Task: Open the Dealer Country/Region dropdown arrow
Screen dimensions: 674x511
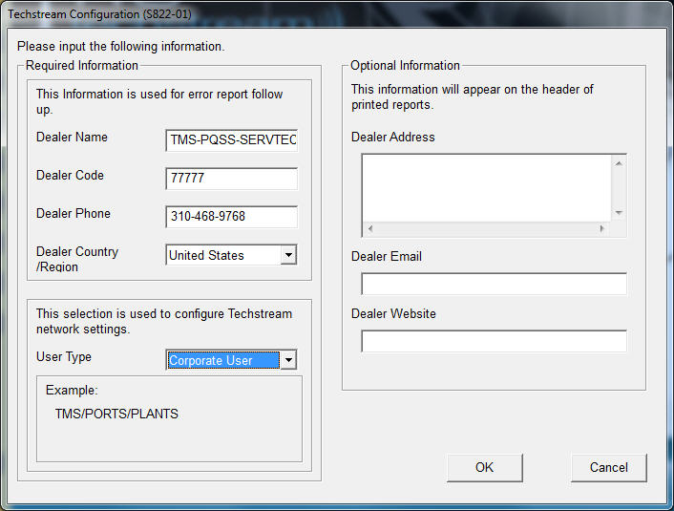Action: point(288,255)
